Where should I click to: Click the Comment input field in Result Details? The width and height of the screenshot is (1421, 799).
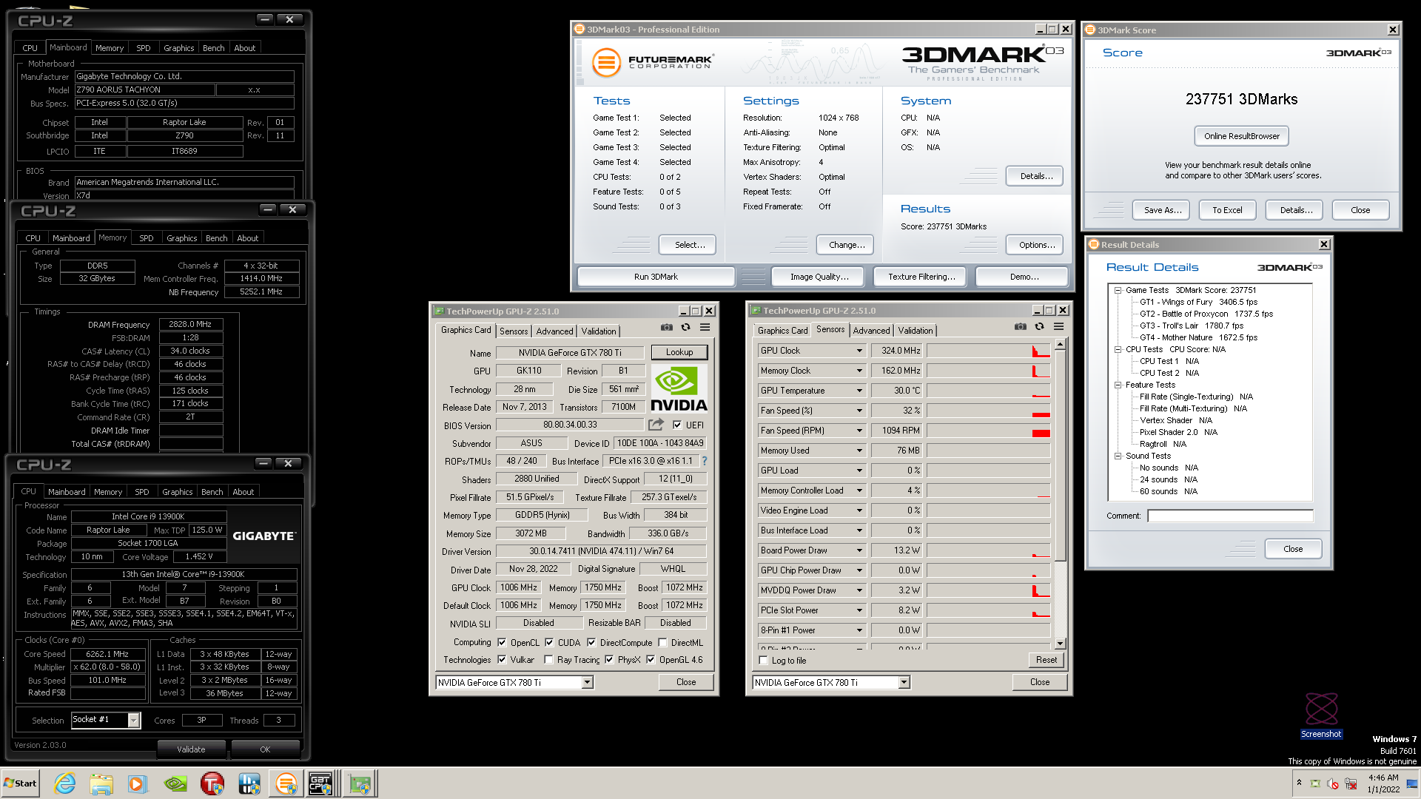pyautogui.click(x=1230, y=516)
